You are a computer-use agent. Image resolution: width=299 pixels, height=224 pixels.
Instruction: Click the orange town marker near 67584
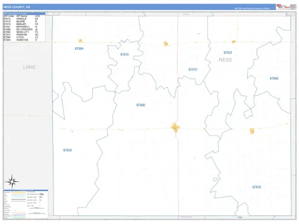[80, 40]
